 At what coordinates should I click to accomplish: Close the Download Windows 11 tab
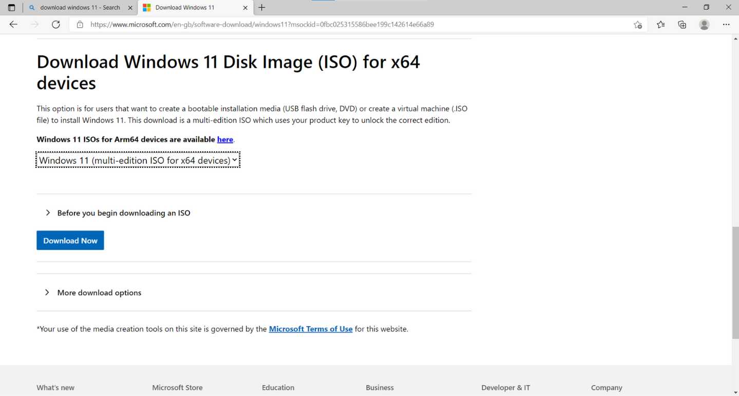click(x=245, y=8)
